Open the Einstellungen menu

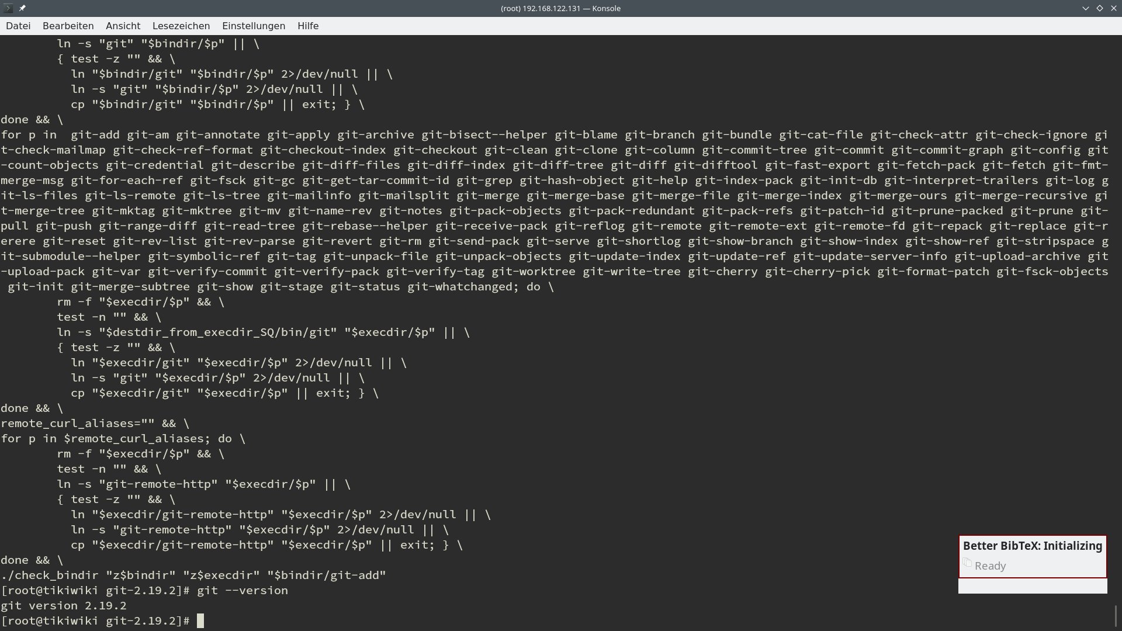point(253,26)
